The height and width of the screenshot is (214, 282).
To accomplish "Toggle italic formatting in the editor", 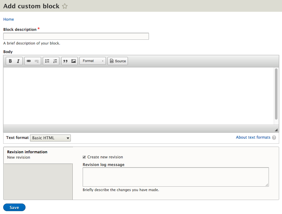I will tap(18, 61).
